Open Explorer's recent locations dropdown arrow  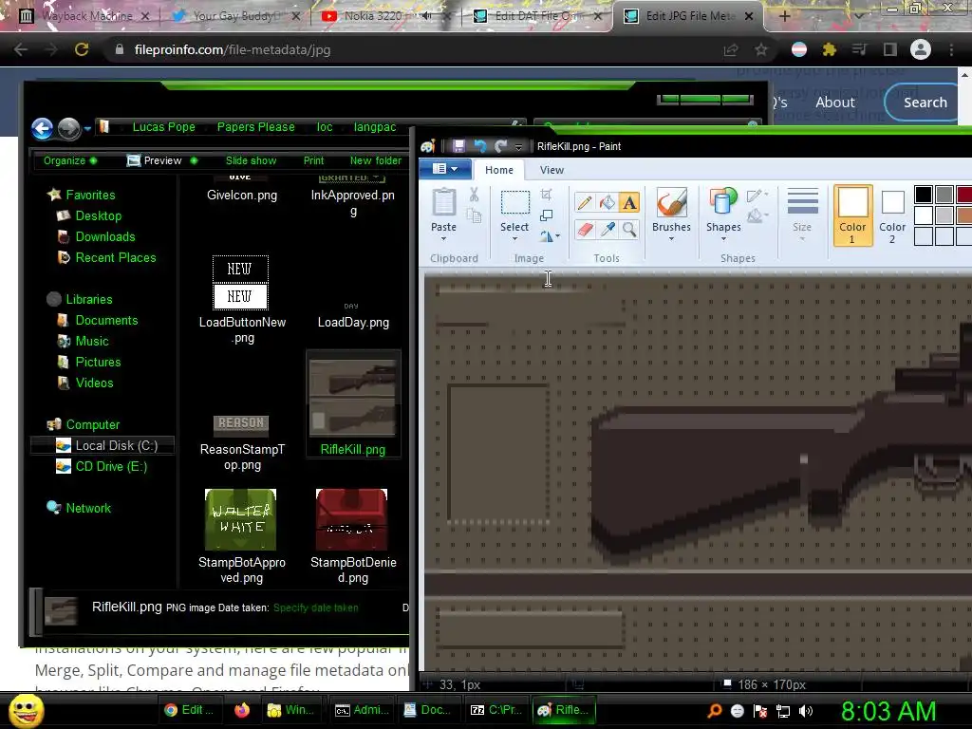click(x=87, y=129)
